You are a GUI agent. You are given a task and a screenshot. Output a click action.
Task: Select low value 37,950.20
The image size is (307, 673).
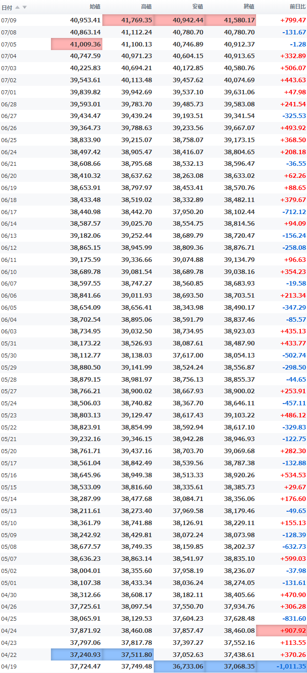[x=188, y=212]
